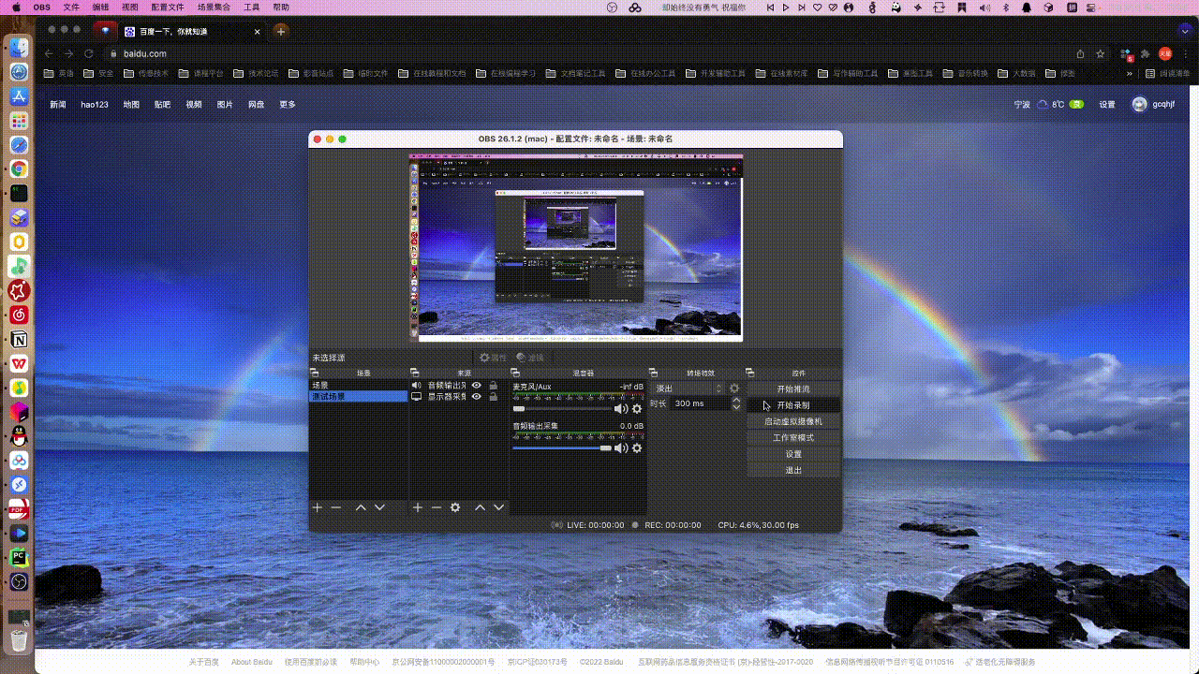Image resolution: width=1199 pixels, height=674 pixels.
Task: Click the 启动虚拟摄像机 button
Action: [793, 421]
